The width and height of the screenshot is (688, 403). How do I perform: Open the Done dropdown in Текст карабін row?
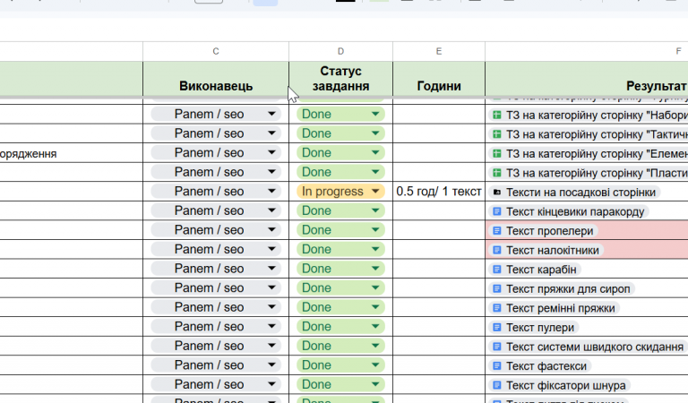point(340,269)
